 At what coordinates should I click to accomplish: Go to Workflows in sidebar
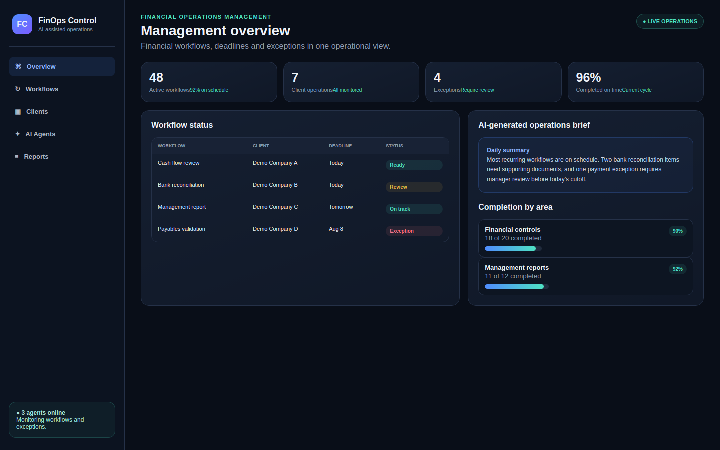(x=62, y=89)
